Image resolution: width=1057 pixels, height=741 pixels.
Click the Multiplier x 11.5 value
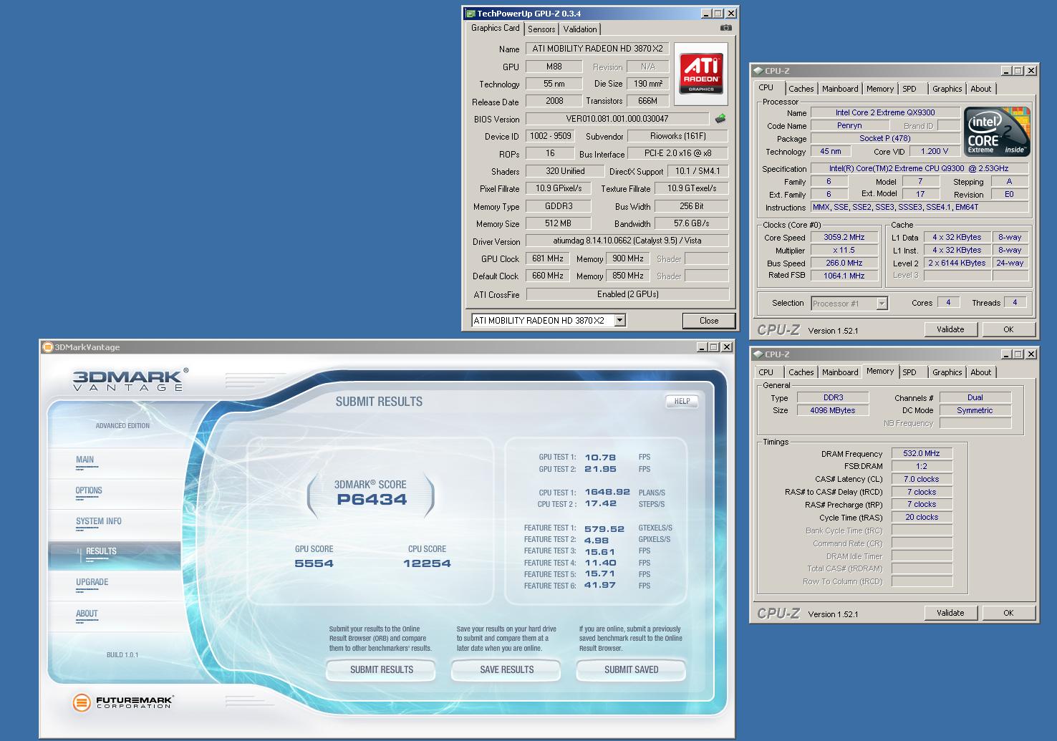(x=844, y=250)
